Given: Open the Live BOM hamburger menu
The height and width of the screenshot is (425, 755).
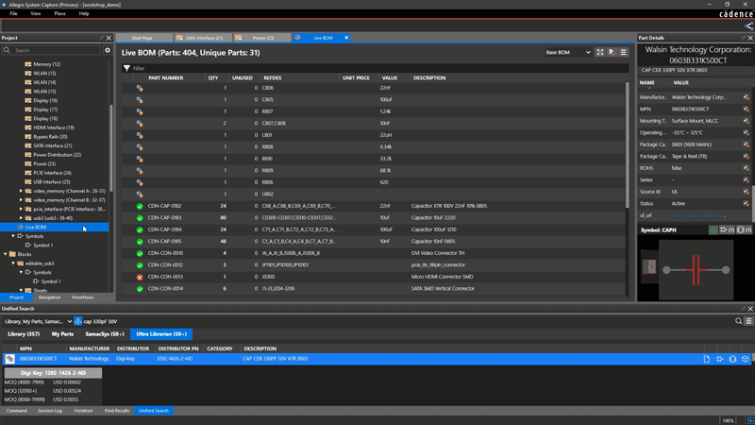Looking at the screenshot, I should pos(623,52).
